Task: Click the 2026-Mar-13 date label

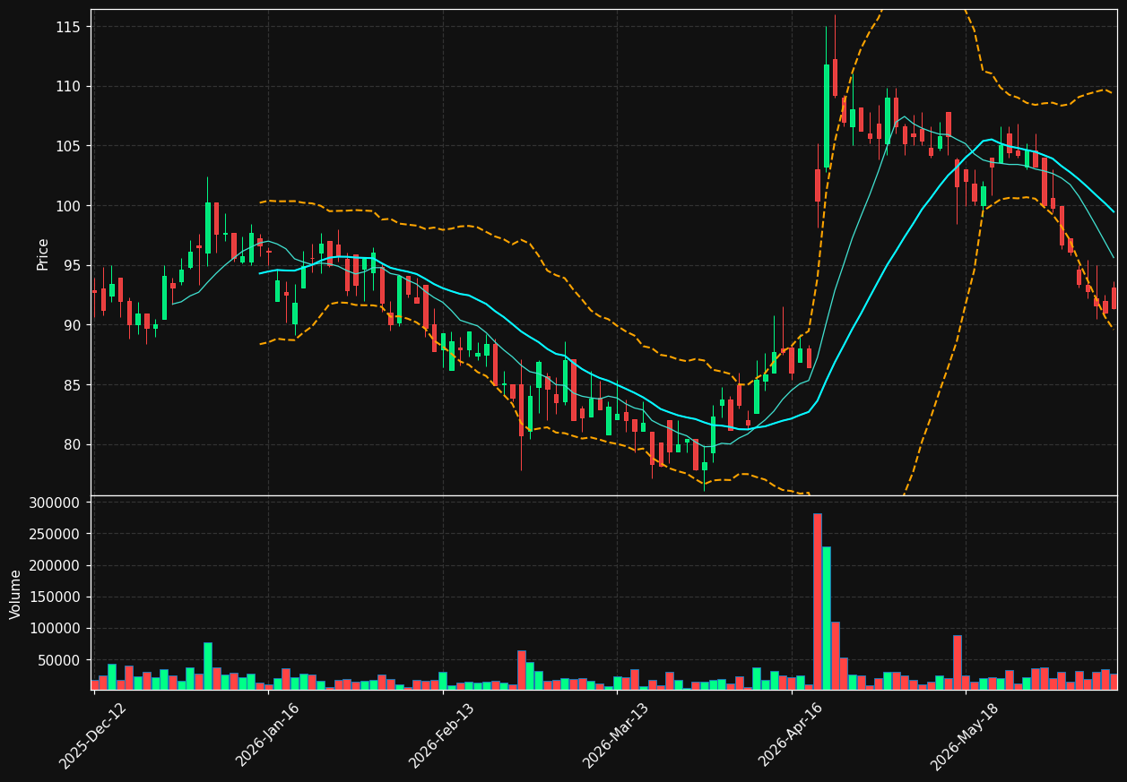Action: tap(615, 735)
